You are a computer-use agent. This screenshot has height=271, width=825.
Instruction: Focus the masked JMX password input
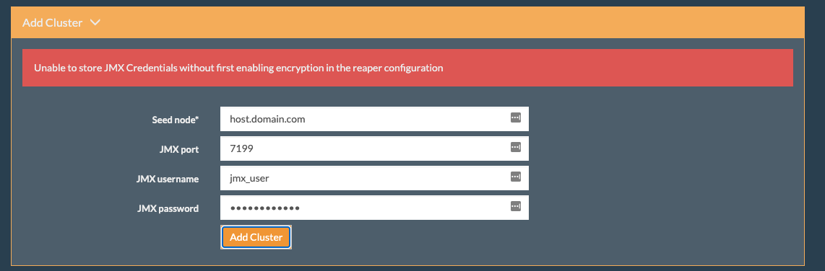click(x=375, y=208)
